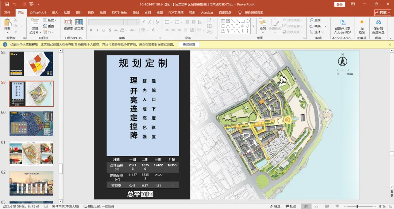
Task: Open the font name combo box
Action: [x=107, y=22]
